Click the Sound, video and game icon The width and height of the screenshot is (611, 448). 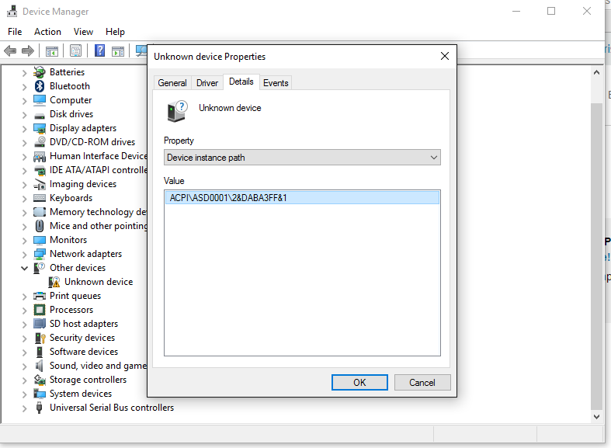(x=40, y=366)
